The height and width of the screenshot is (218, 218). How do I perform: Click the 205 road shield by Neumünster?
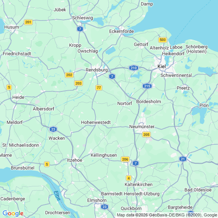click(146, 134)
